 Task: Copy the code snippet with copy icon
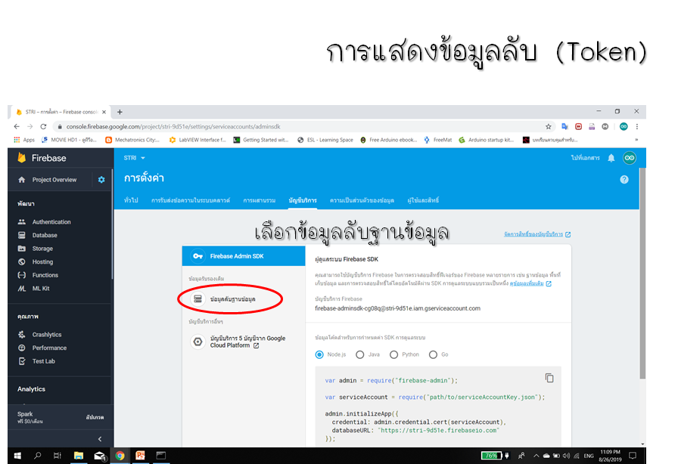(549, 378)
